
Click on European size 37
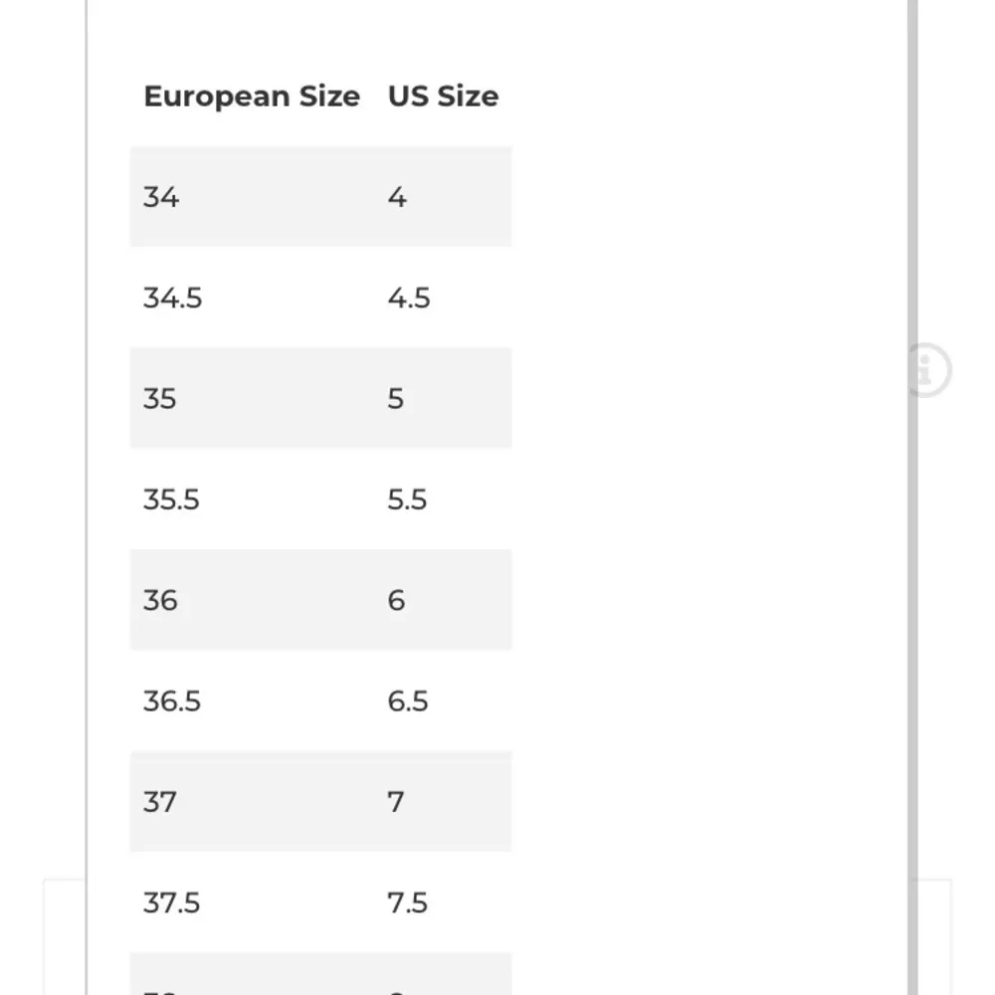click(x=159, y=801)
